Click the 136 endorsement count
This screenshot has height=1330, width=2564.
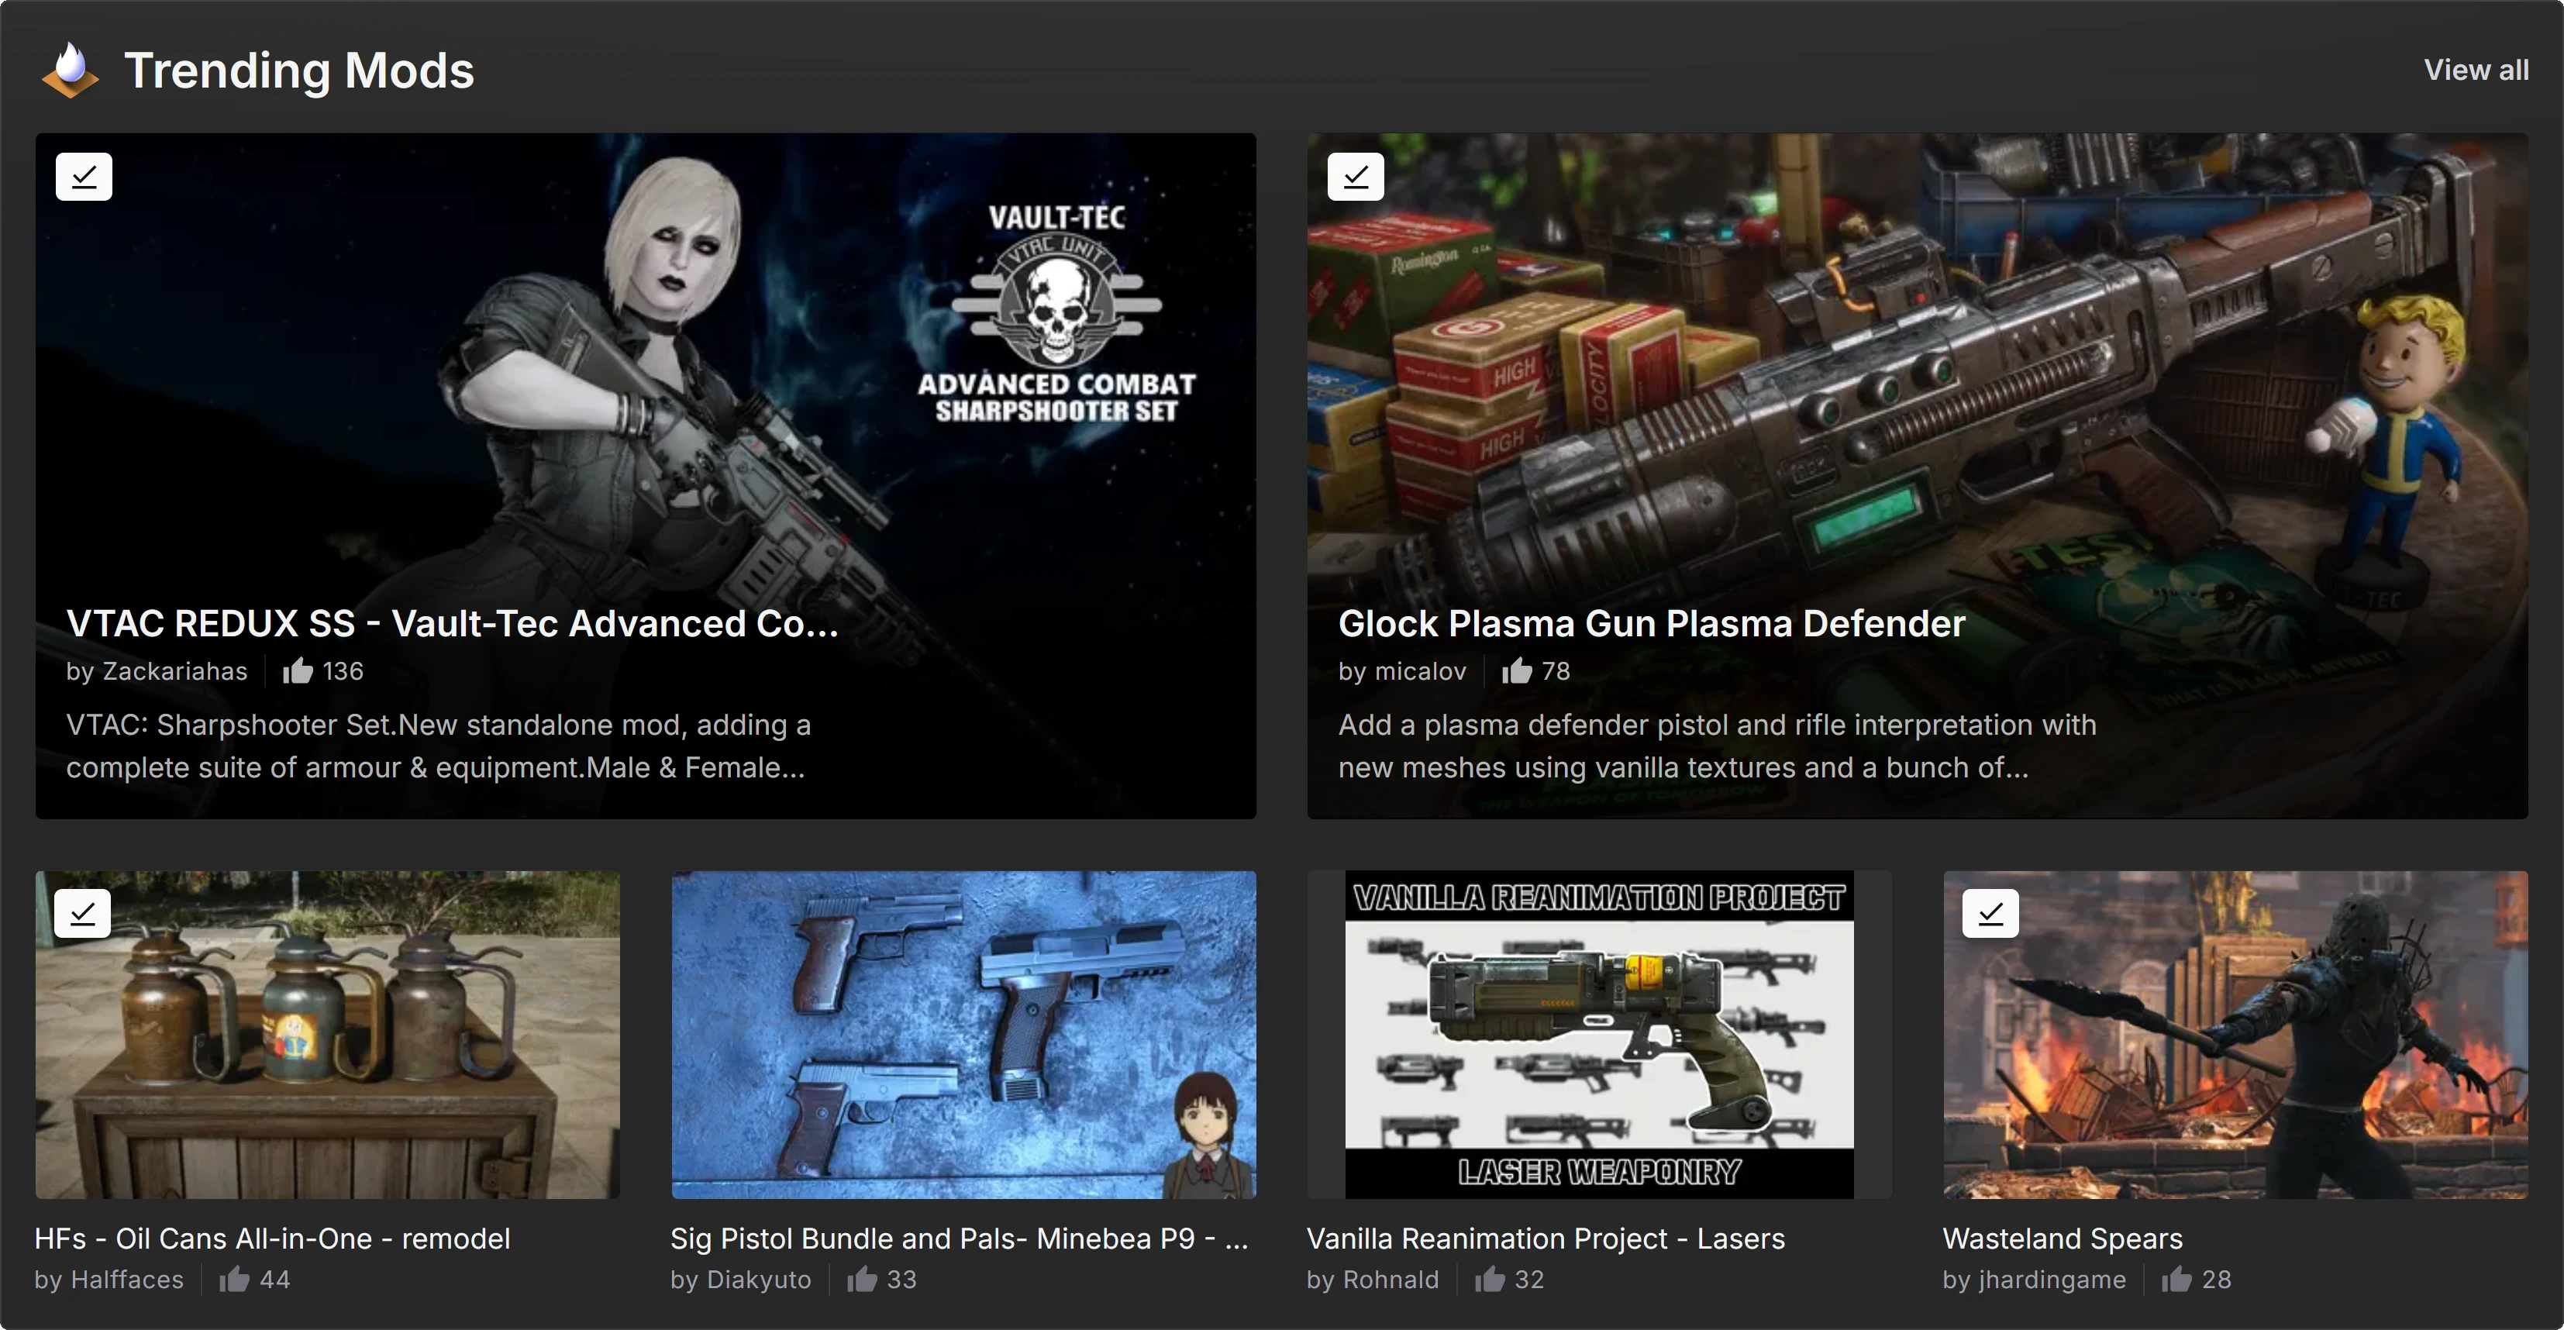tap(343, 671)
